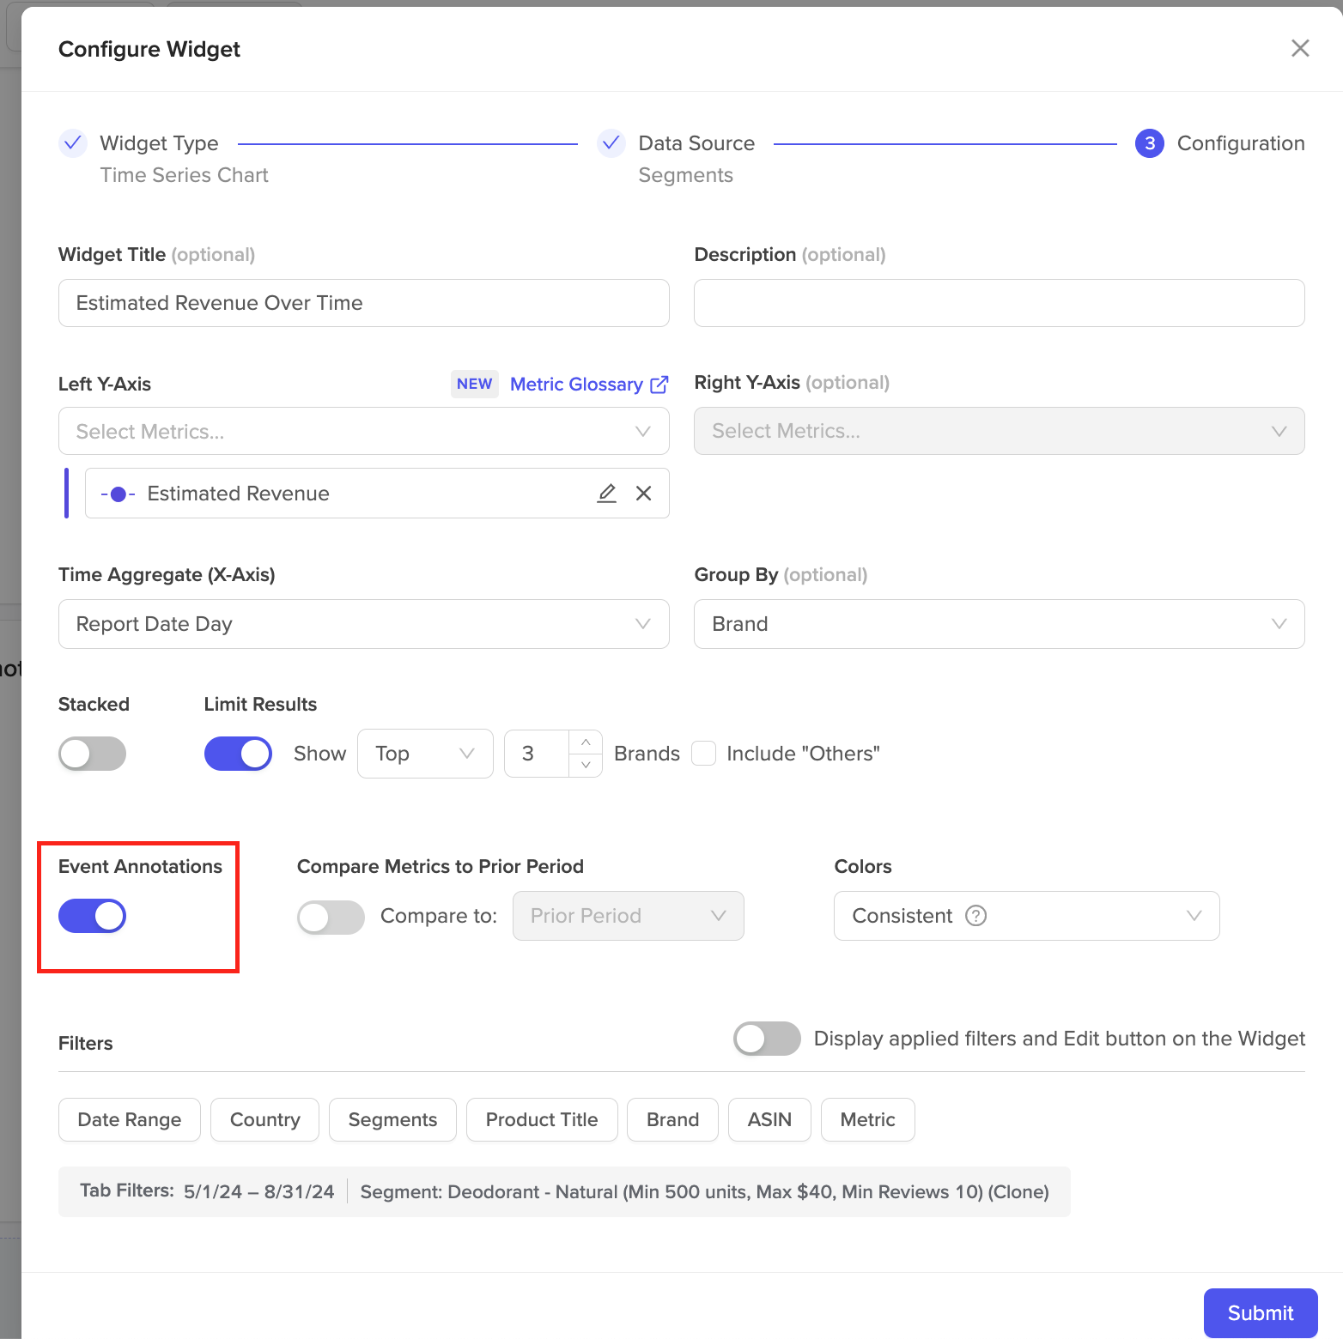Toggle display applied filters on Widget

pyautogui.click(x=767, y=1039)
